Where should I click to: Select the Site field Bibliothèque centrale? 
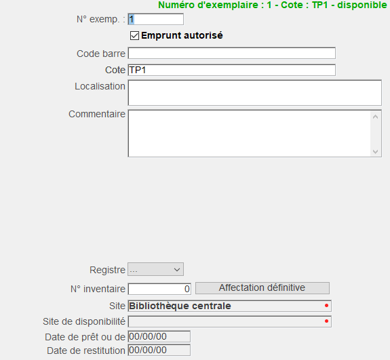[229, 306]
